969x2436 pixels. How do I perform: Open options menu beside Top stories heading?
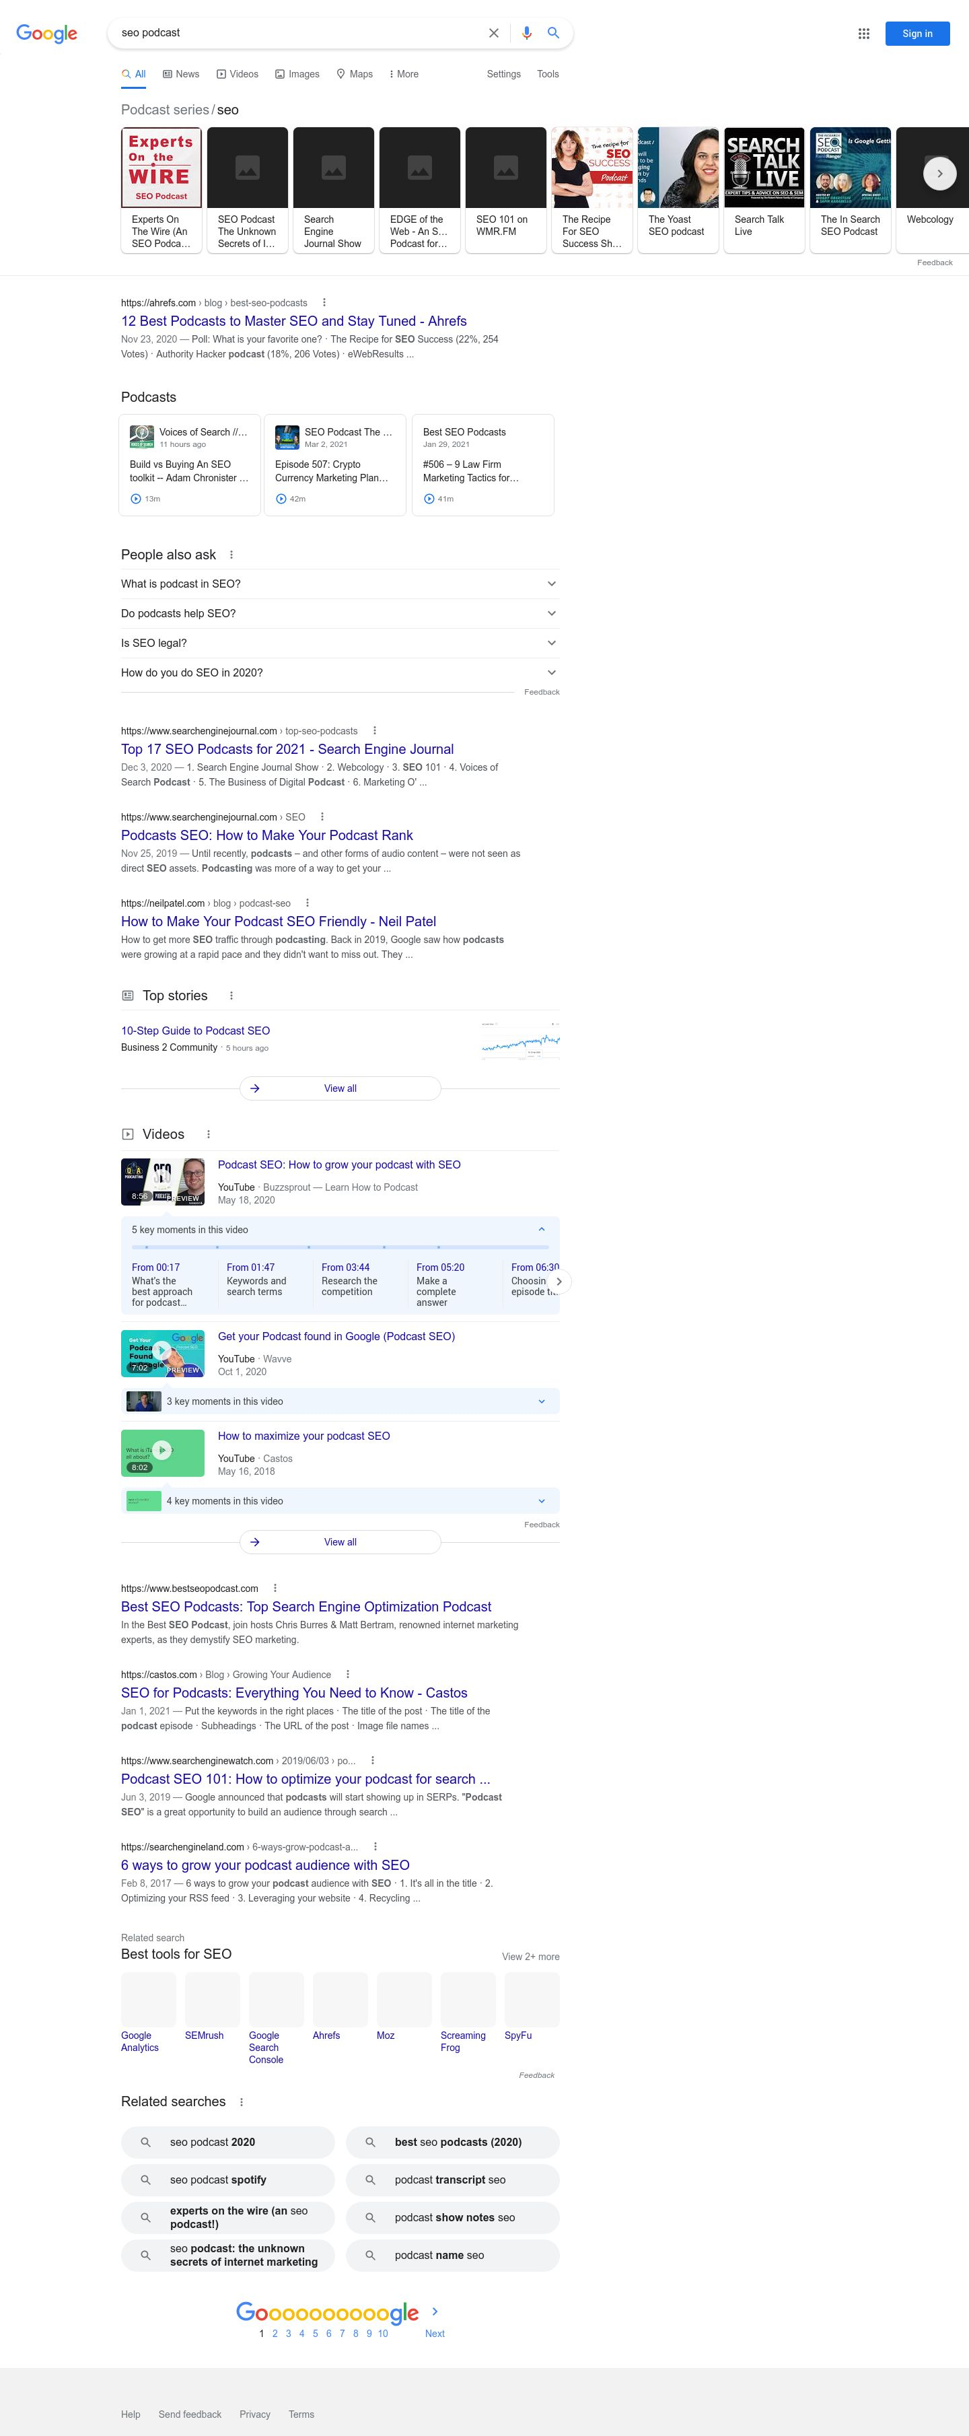pyautogui.click(x=231, y=996)
